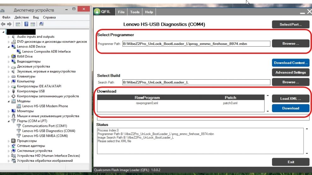
Task: Click the Communications Port (COM1) icon
Action: coord(19,126)
